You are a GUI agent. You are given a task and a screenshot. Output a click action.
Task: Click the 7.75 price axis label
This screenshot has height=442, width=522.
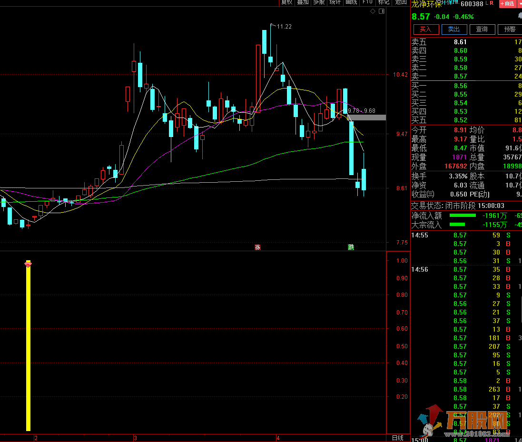[402, 243]
